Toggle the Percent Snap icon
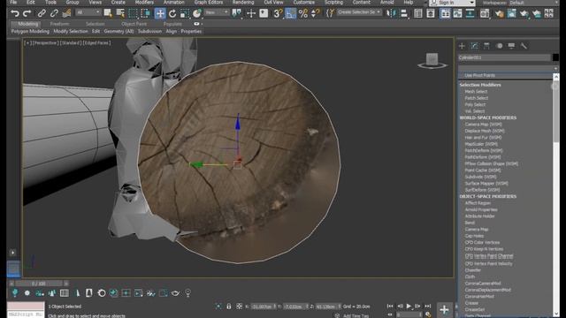Viewport: 566px width, 318px height. point(303,14)
